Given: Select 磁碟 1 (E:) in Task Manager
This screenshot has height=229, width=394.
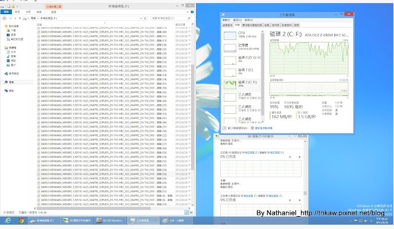Looking at the screenshot, I should coord(242,72).
